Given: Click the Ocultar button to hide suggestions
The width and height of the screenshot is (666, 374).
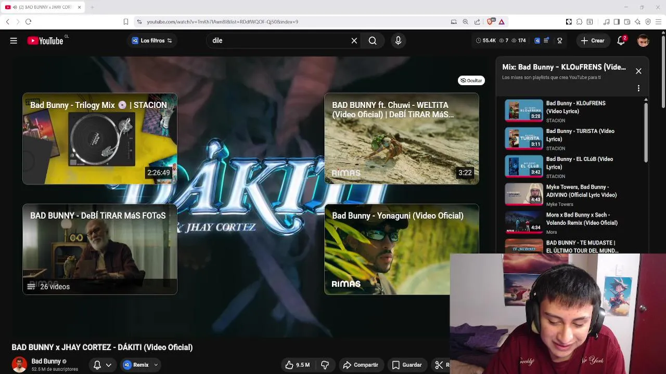Looking at the screenshot, I should [x=471, y=81].
